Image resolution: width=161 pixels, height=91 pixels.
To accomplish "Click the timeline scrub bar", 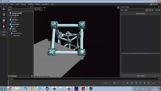I will click(x=56, y=83).
